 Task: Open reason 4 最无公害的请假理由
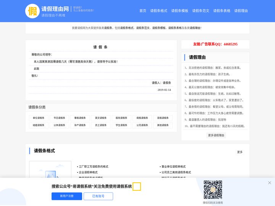pos(210,87)
